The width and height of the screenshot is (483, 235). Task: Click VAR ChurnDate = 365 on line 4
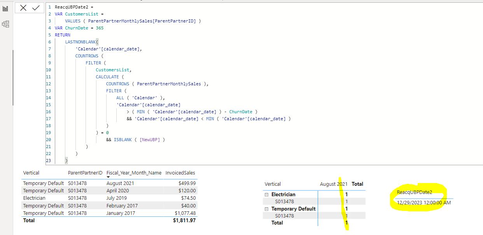click(x=79, y=28)
